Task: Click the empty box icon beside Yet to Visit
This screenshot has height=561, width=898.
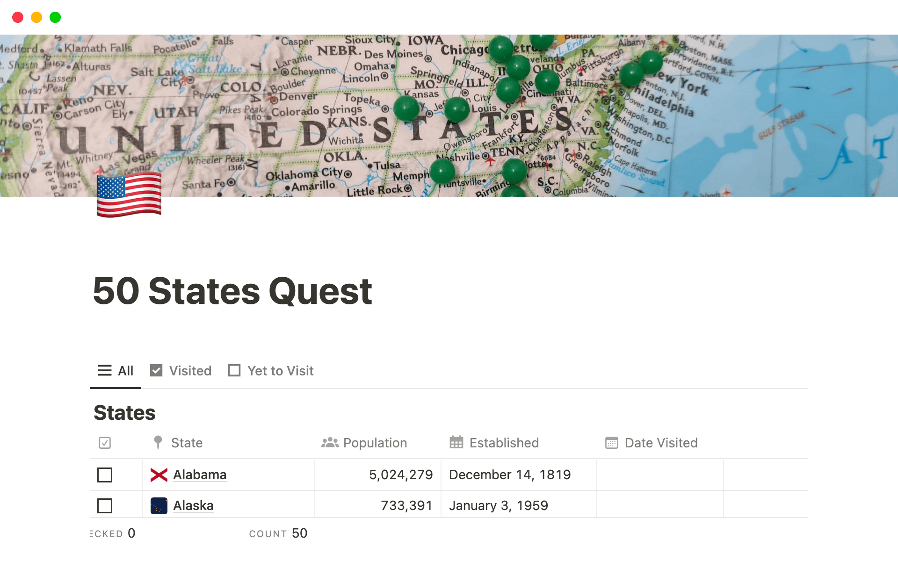Action: [235, 371]
